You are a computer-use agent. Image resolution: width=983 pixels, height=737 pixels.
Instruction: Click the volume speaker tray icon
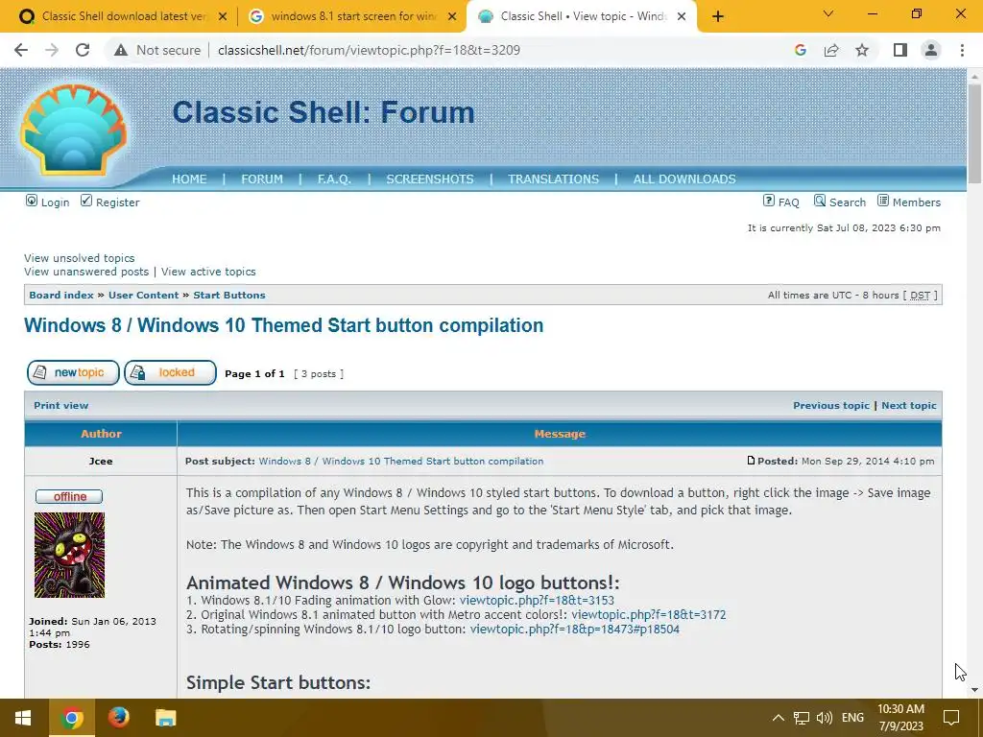825,718
